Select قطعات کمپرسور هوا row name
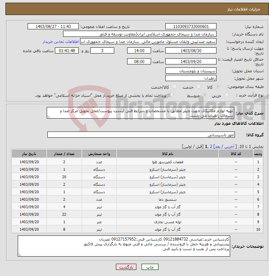 coord(167,162)
